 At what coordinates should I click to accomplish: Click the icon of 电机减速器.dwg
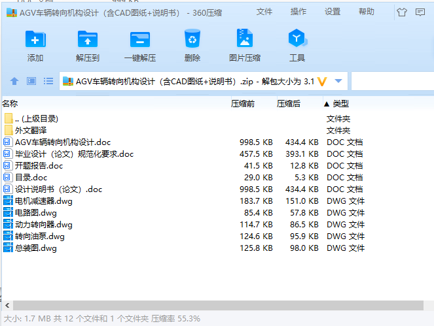8,201
